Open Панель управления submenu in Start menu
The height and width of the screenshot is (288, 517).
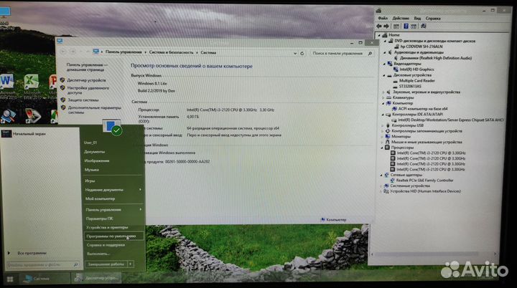tap(113, 210)
